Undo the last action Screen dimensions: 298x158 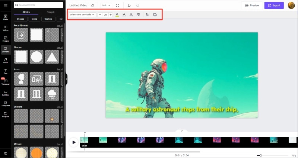click(x=129, y=6)
